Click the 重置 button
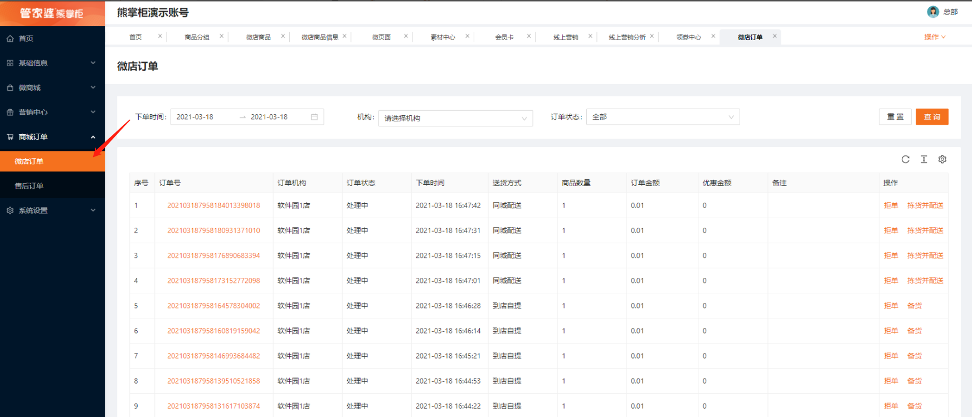This screenshot has height=417, width=972. click(895, 117)
